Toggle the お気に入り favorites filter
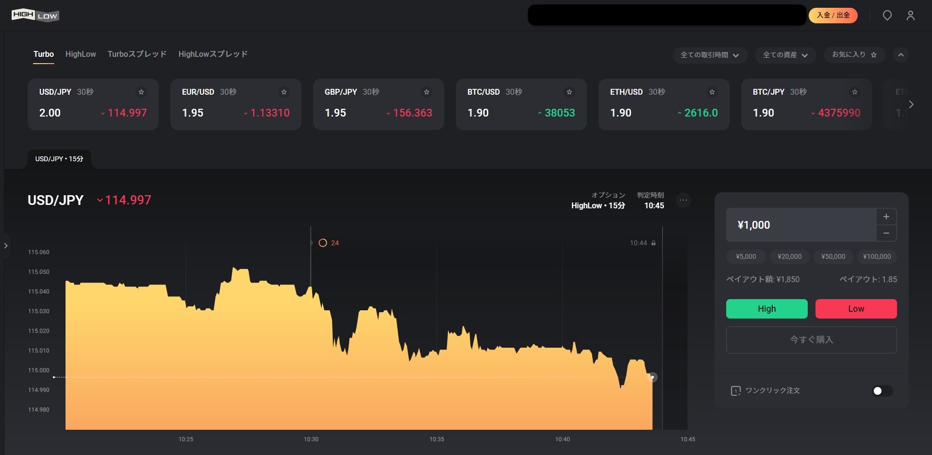932x455 pixels. 854,55
